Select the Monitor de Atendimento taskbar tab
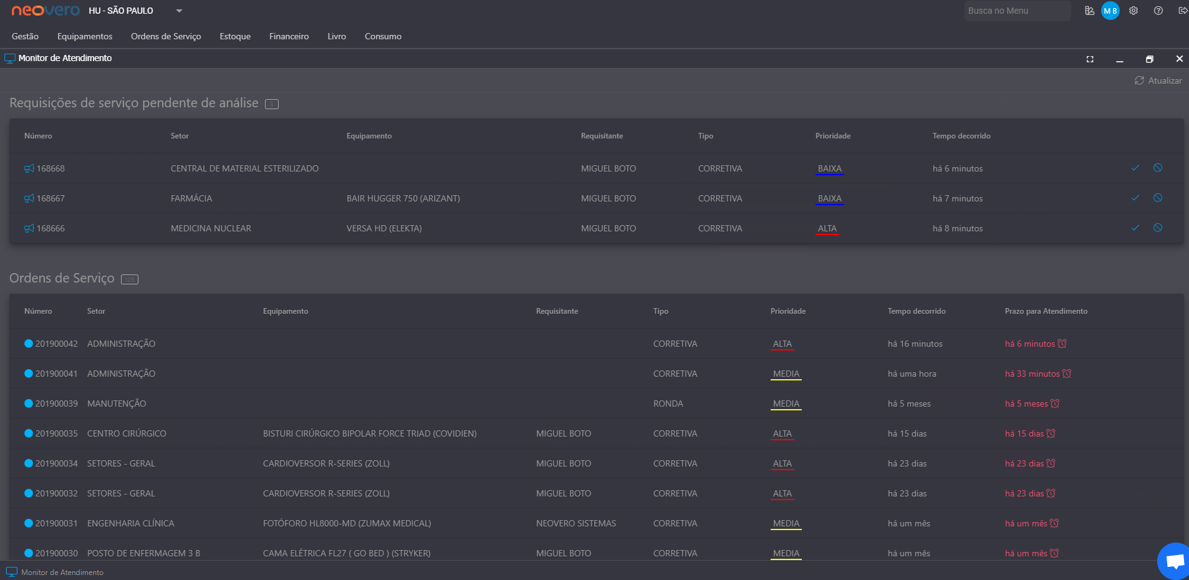Image resolution: width=1189 pixels, height=580 pixels. pyautogui.click(x=55, y=572)
